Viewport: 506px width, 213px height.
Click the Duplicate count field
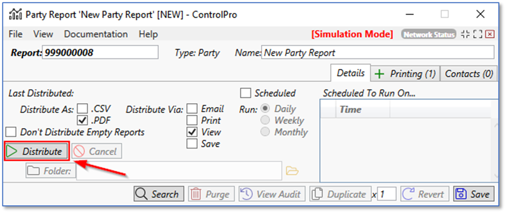click(x=387, y=194)
